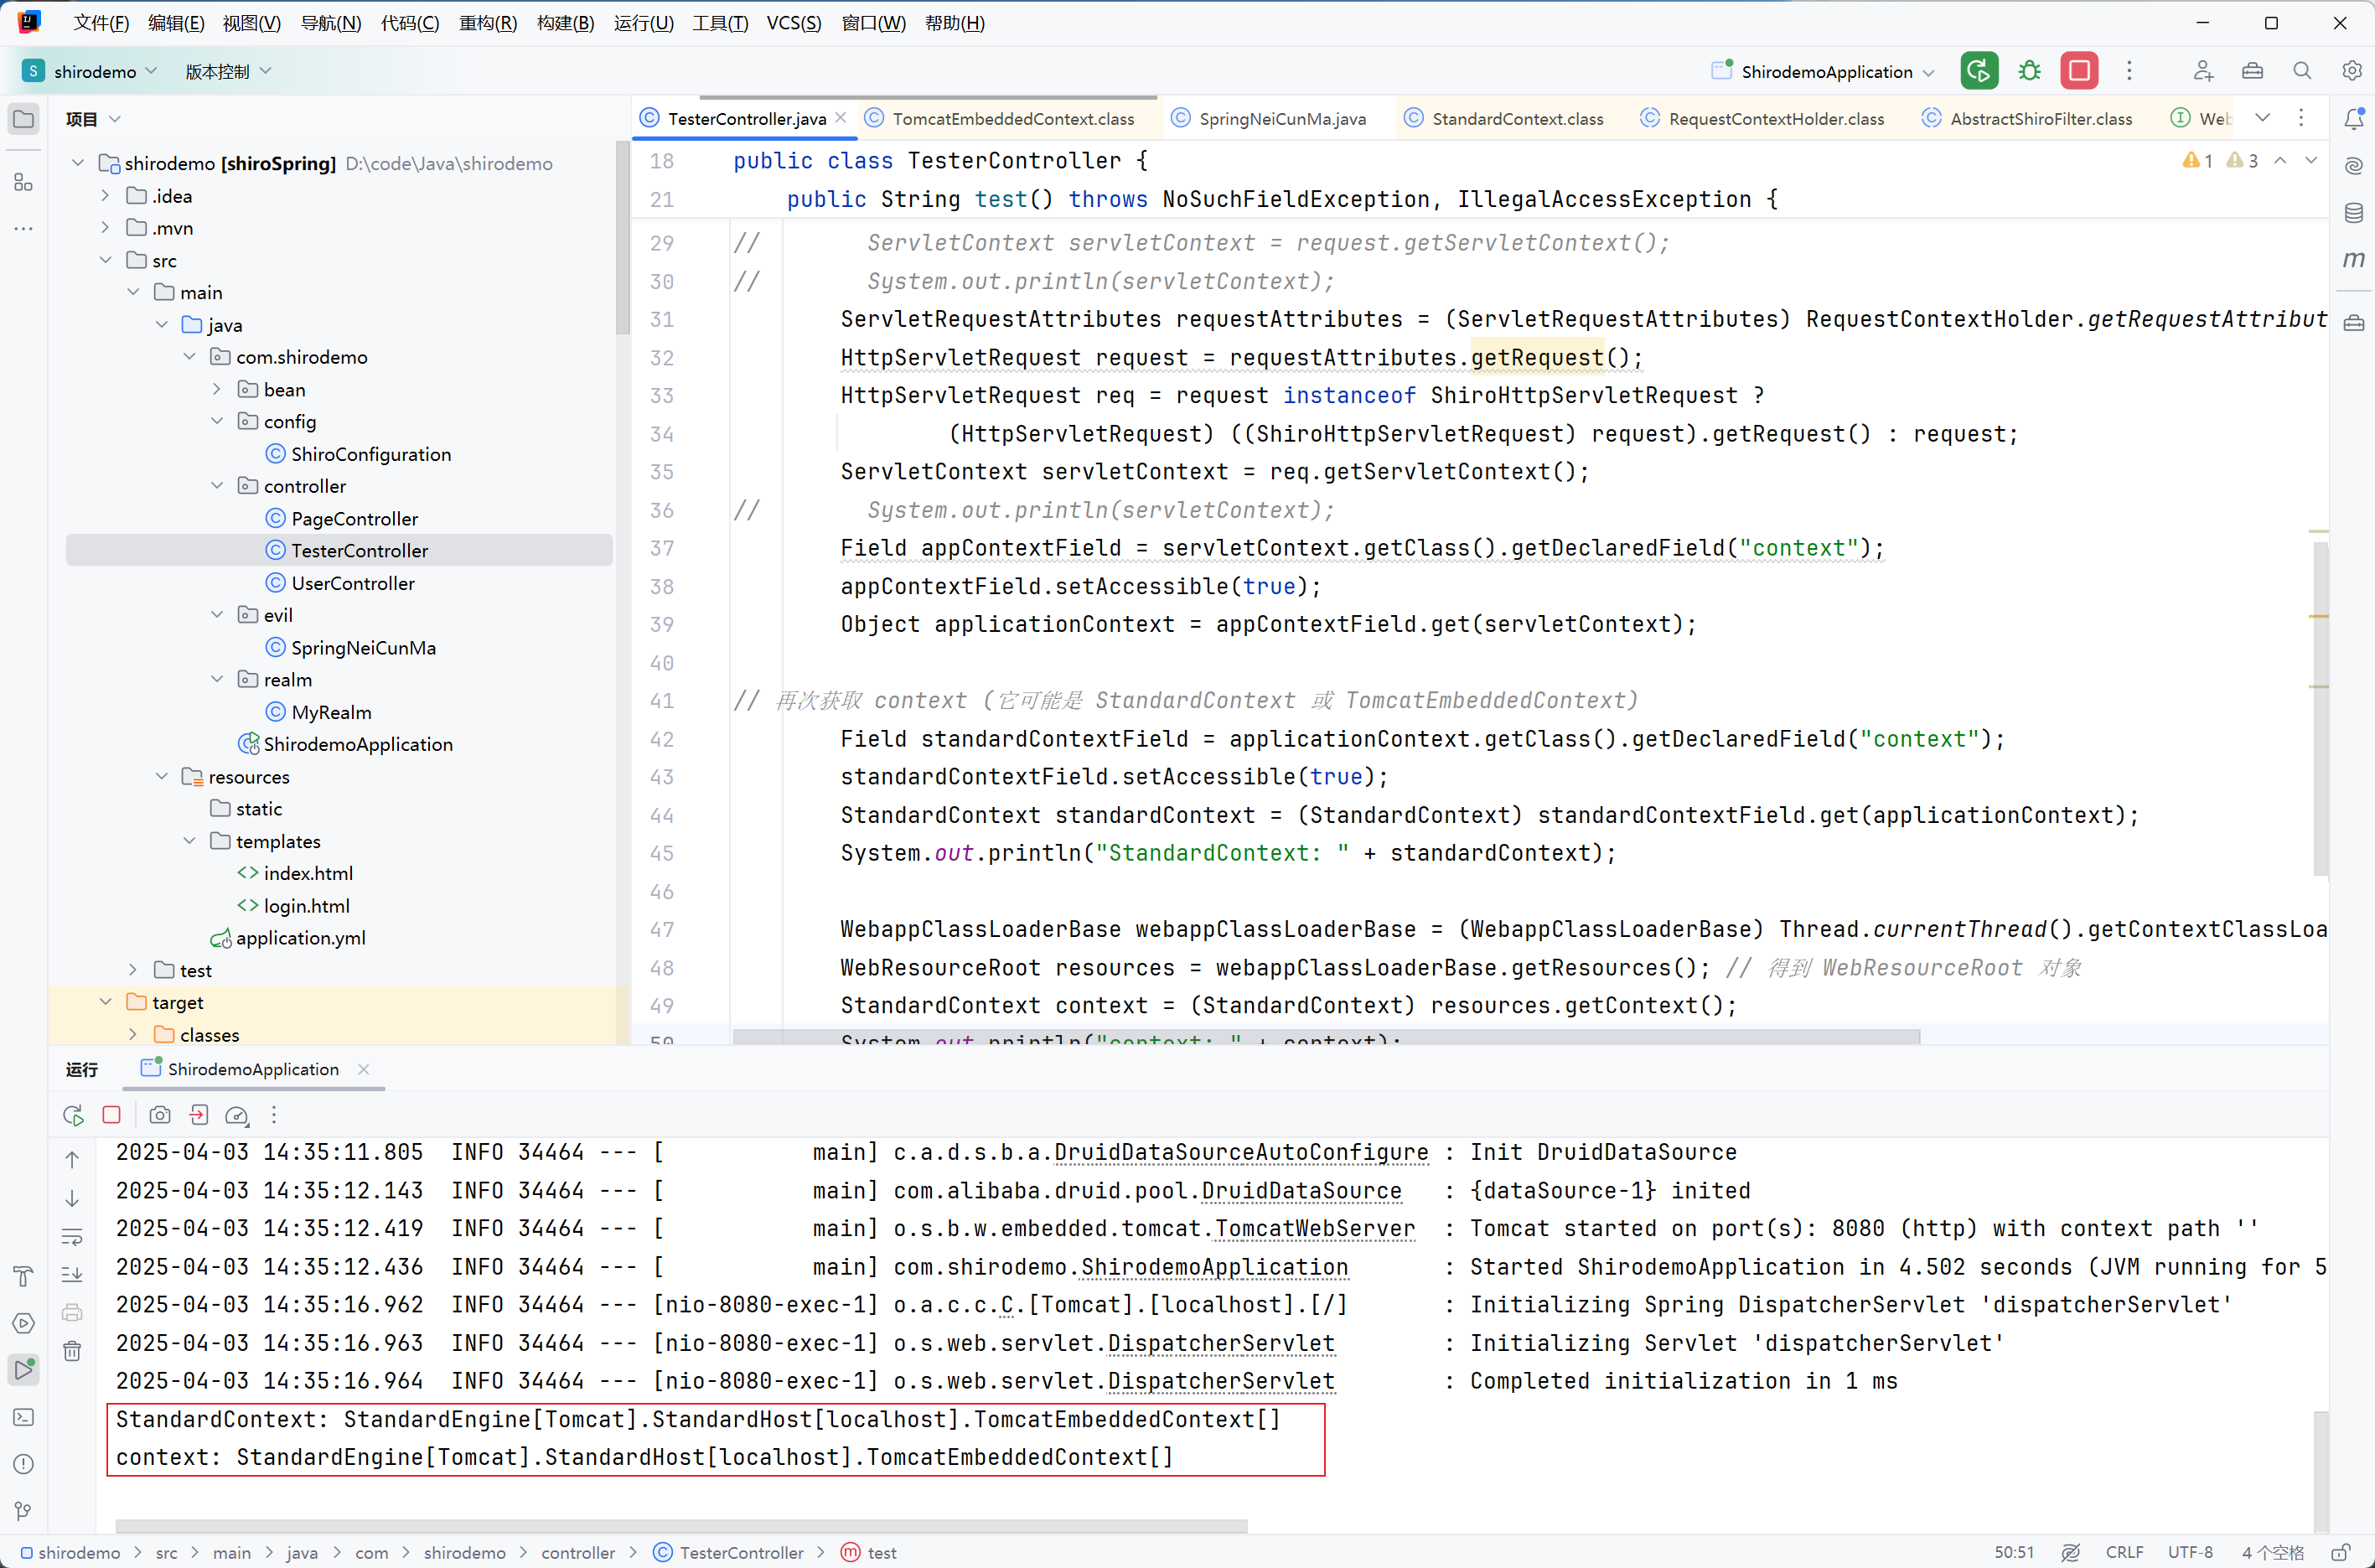This screenshot has width=2375, height=1568.
Task: Capture a thread dump with the camera icon
Action: (x=160, y=1115)
